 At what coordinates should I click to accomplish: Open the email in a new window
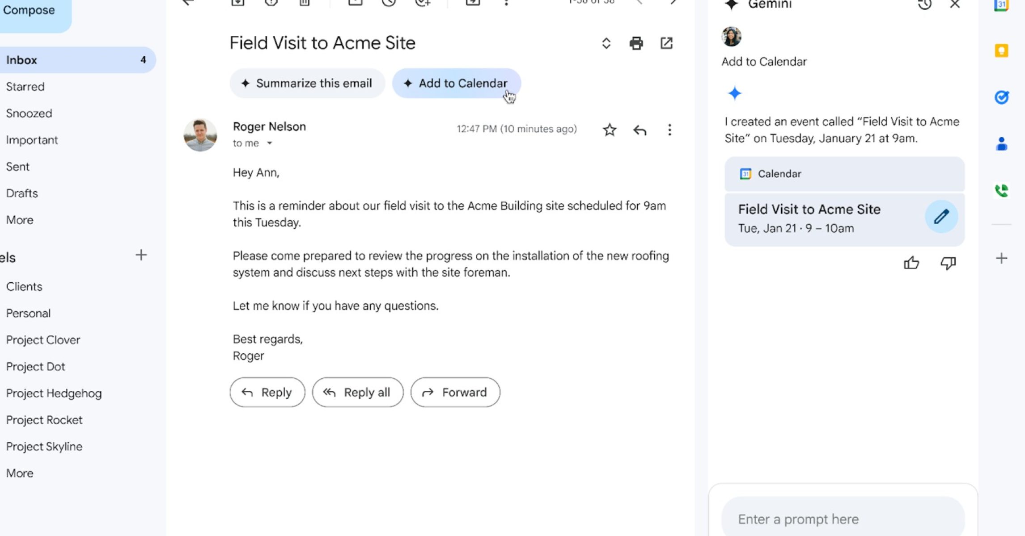[666, 43]
